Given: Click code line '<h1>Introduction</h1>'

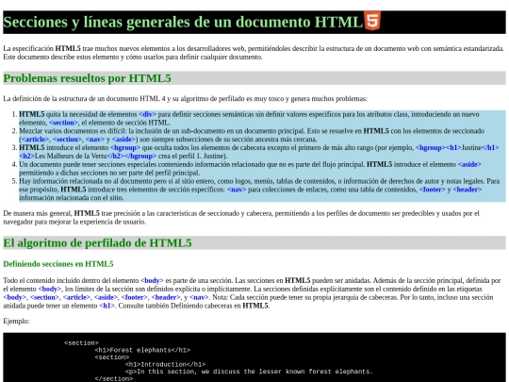Looking at the screenshot, I should pyautogui.click(x=165, y=364).
